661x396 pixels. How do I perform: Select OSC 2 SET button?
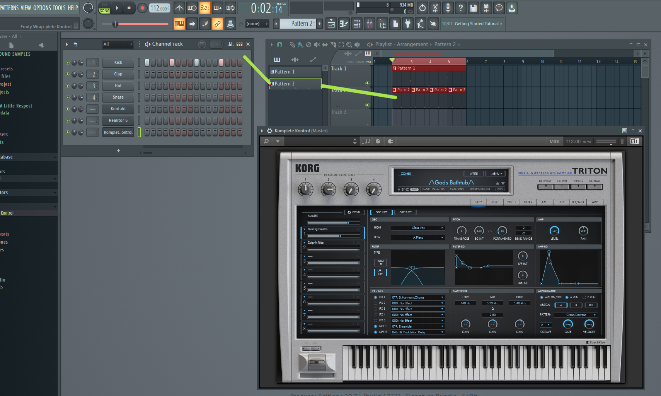pyautogui.click(x=405, y=212)
